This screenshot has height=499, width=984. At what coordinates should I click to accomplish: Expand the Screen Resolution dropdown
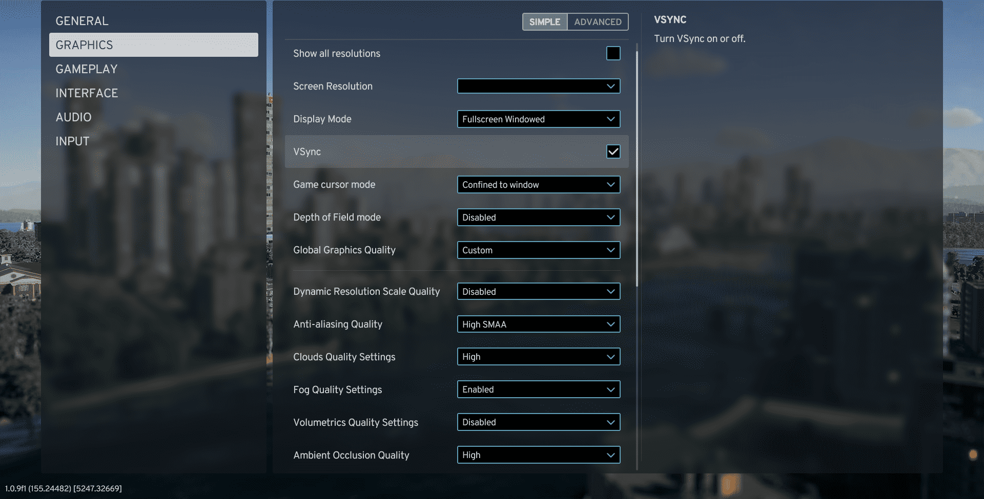pyautogui.click(x=538, y=86)
